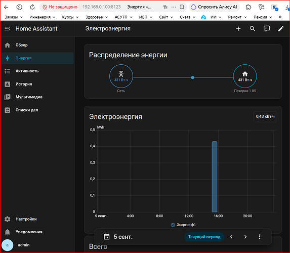Open 'Мультимедиа' in the sidebar
This screenshot has height=253, width=290.
coord(37,97)
